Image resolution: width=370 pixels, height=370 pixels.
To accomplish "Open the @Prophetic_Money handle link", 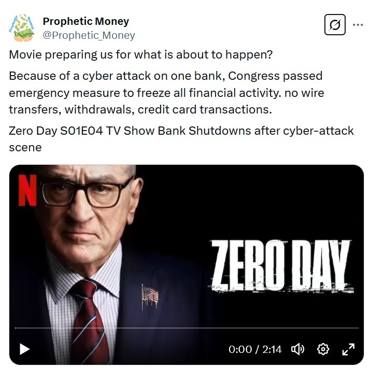I will (89, 35).
